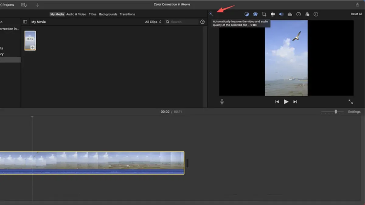The height and width of the screenshot is (205, 365).
Task: Open the color correction palette tool
Action: tap(255, 14)
